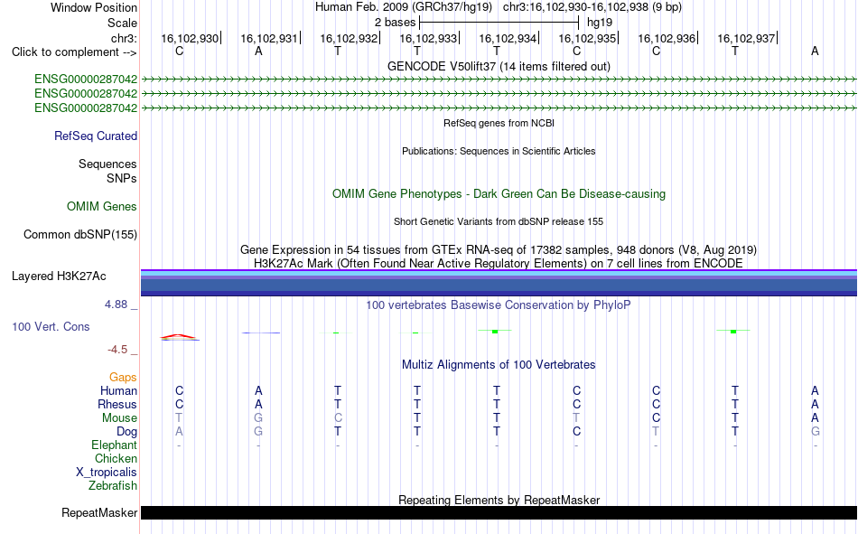Click the C base in the Dog row
The image size is (858, 534).
pos(576,432)
